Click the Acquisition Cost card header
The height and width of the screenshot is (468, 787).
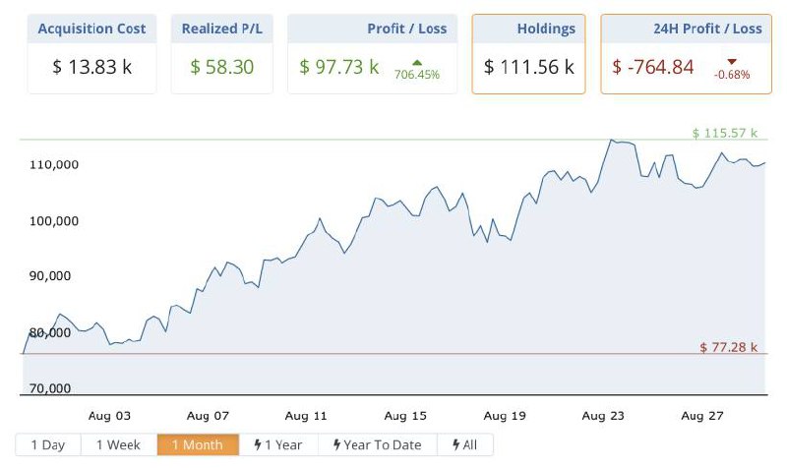click(x=91, y=29)
